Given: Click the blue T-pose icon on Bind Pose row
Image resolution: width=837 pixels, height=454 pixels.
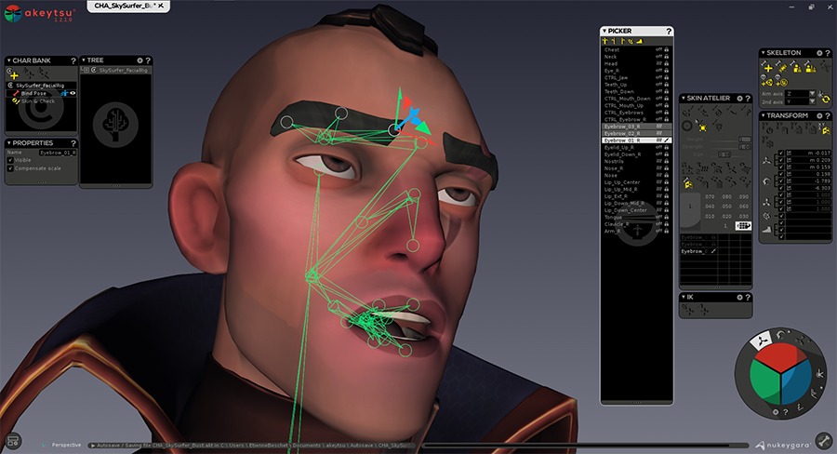Looking at the screenshot, I should tap(64, 93).
